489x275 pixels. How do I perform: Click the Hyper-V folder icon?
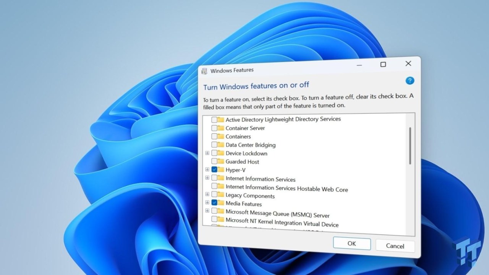(x=221, y=170)
